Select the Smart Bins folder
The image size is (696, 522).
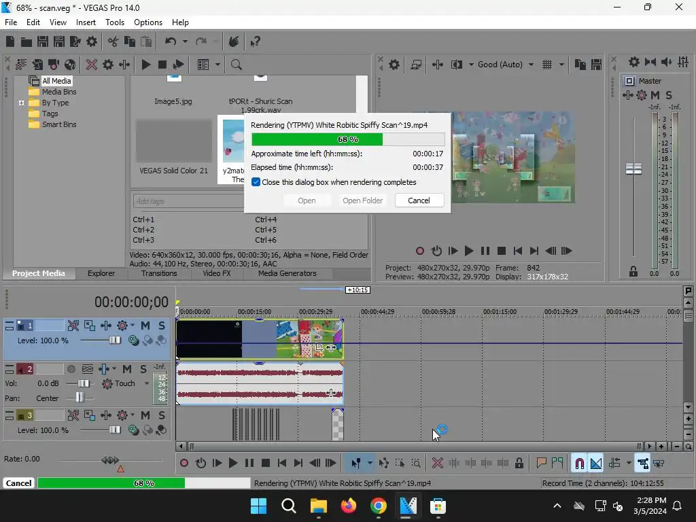(x=59, y=125)
